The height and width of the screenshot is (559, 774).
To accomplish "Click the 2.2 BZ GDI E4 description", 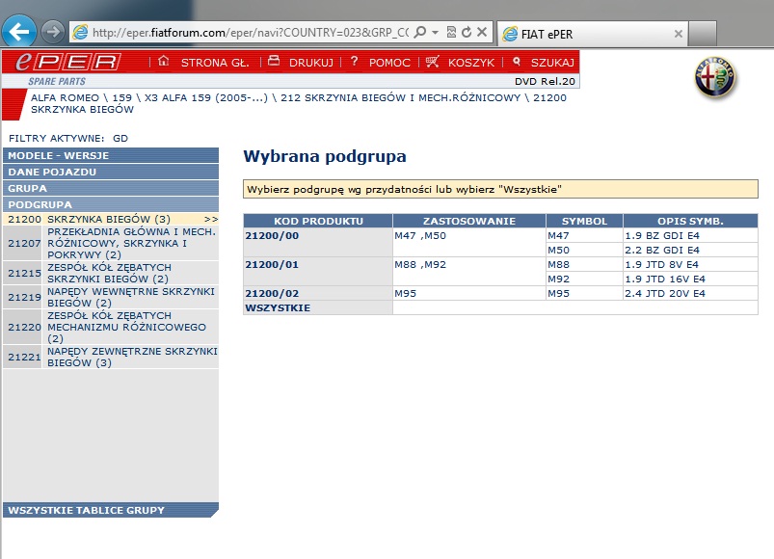I will 662,251.
